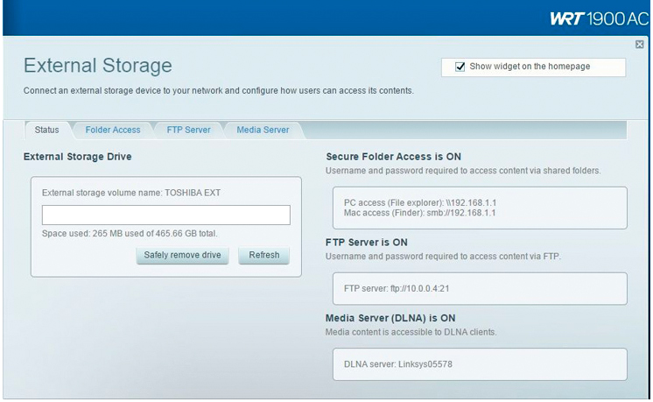Refresh the external storage drive status
The image size is (653, 402).
[263, 255]
